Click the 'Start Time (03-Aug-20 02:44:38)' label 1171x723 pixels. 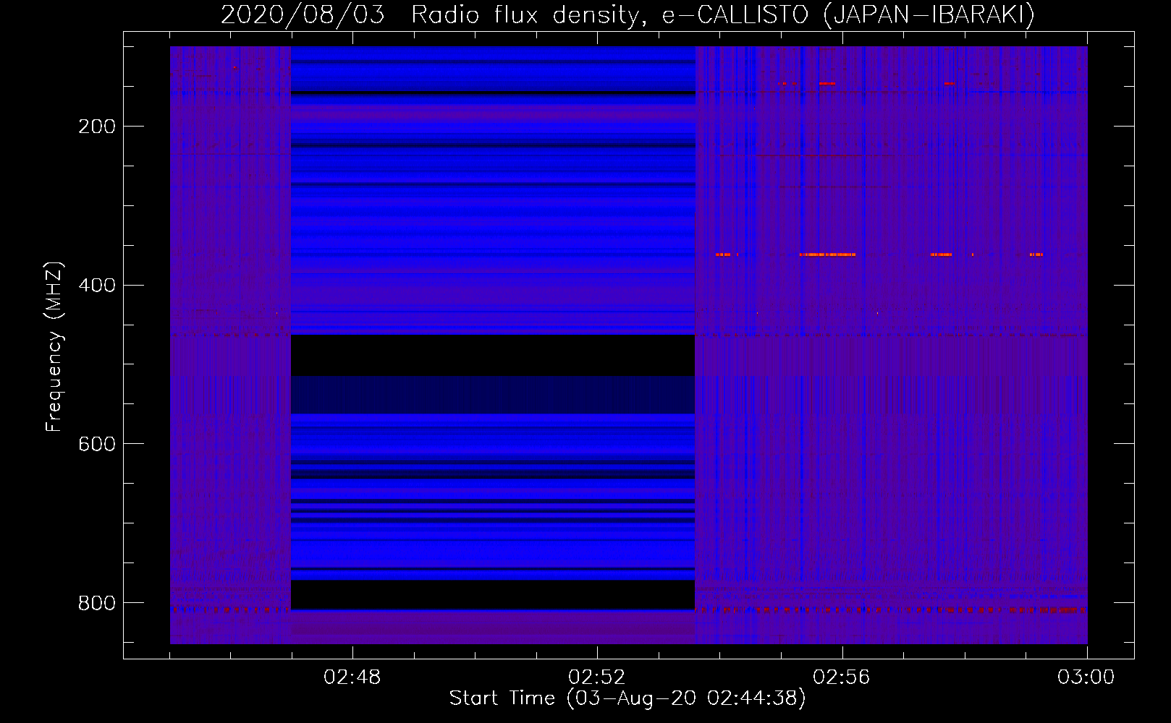point(627,698)
